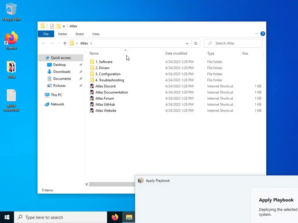298x223 pixels.
Task: Sort by the Date modified column
Action: [x=184, y=53]
